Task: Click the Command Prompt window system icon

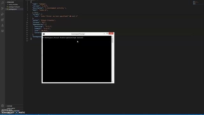Action: [x=44, y=34]
